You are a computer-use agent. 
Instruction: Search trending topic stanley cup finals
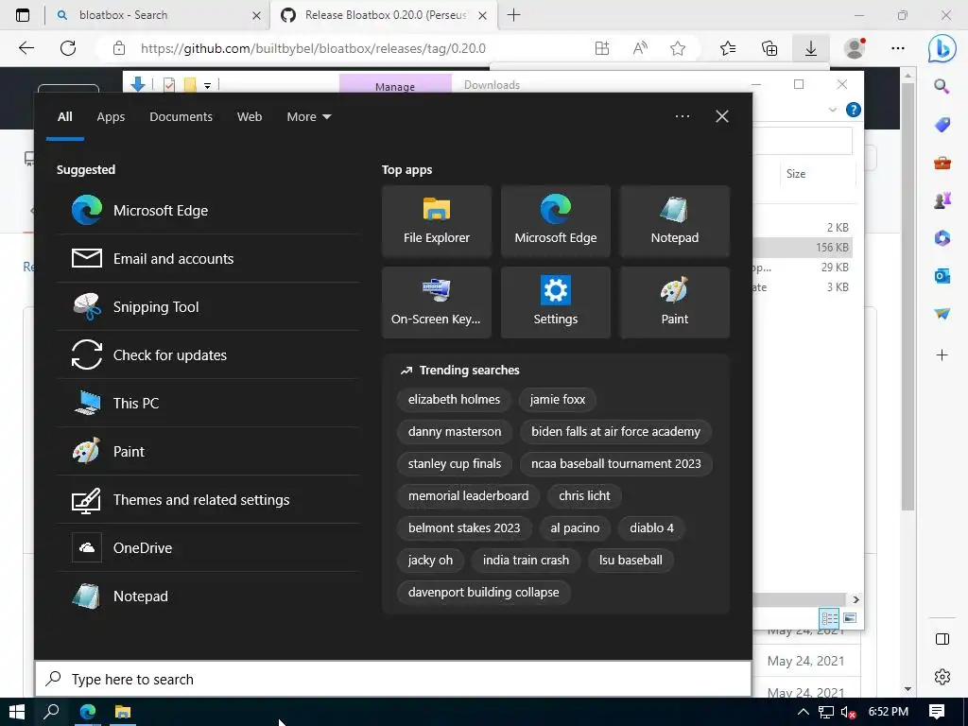[x=455, y=463]
